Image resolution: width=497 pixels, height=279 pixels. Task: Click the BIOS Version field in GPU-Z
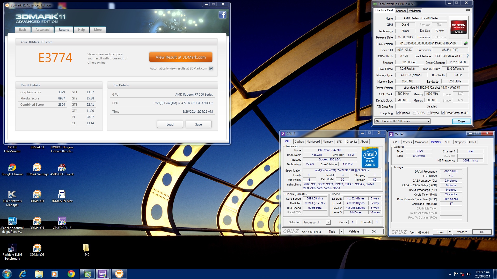(428, 43)
